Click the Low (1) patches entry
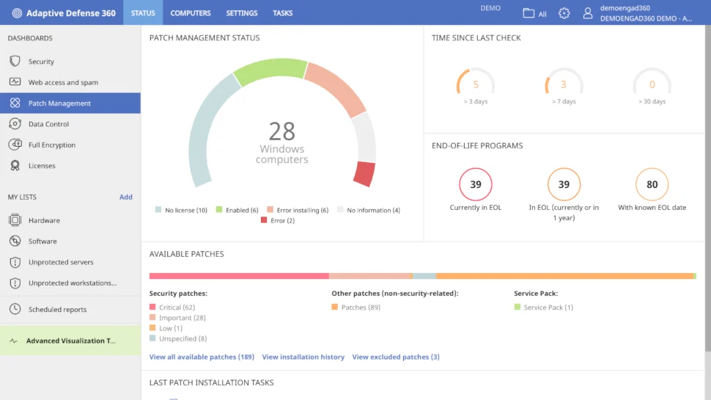Image resolution: width=711 pixels, height=400 pixels. tap(166, 328)
